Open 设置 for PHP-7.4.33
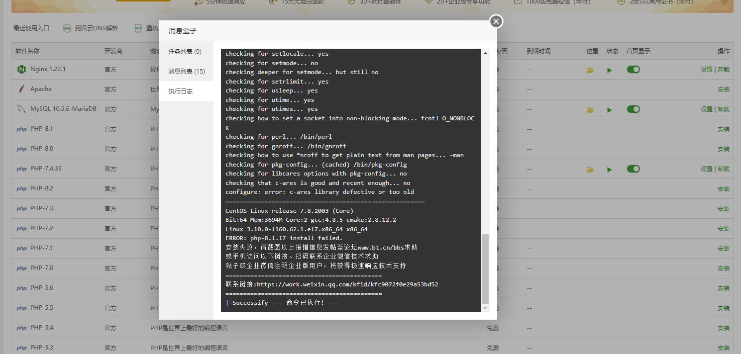The image size is (741, 354). coord(707,169)
